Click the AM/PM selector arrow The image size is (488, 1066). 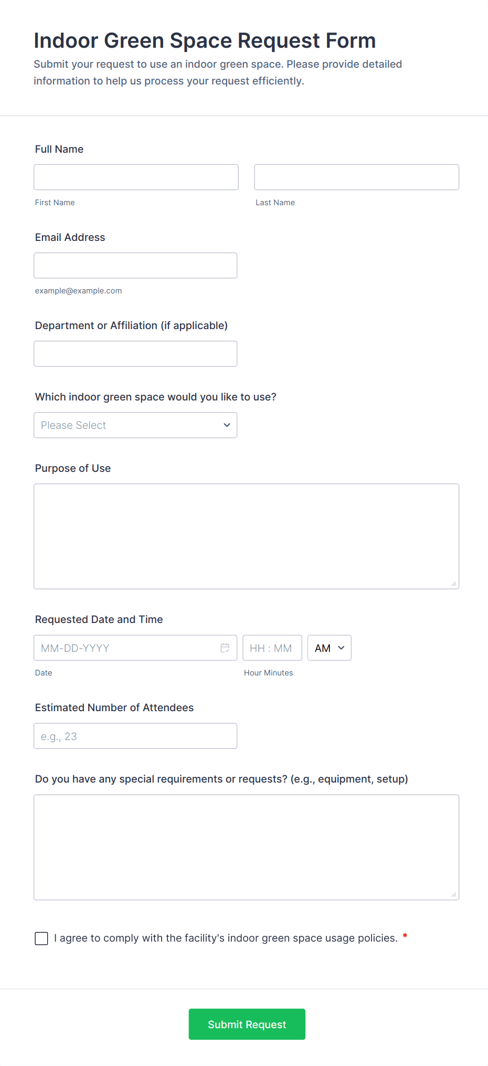click(341, 648)
